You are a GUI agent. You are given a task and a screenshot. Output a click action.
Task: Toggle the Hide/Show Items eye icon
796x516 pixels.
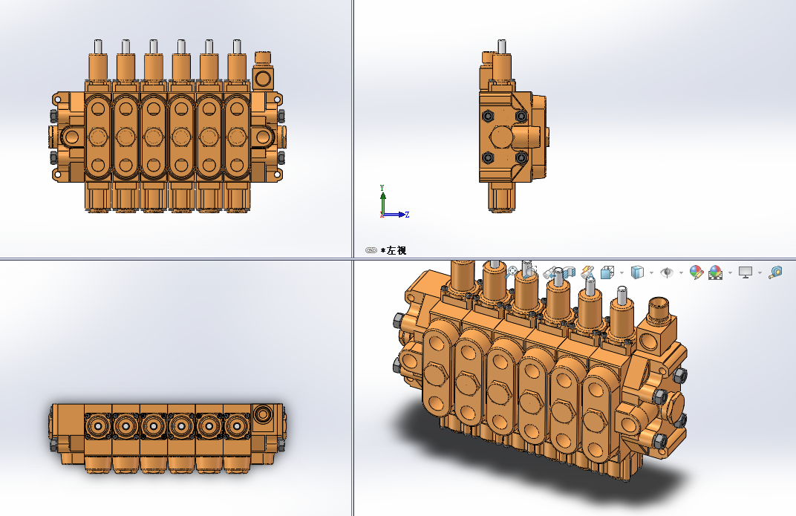click(x=667, y=272)
